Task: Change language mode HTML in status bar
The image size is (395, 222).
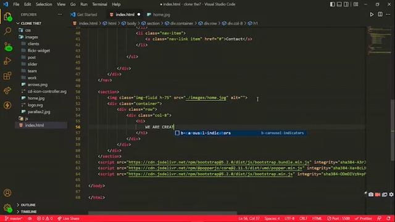Action: pos(317,218)
